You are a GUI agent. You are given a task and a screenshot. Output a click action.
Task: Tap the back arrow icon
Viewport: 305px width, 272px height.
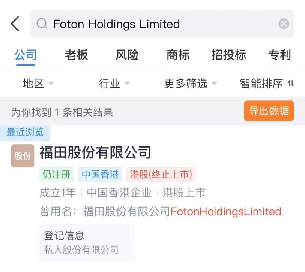click(x=15, y=24)
